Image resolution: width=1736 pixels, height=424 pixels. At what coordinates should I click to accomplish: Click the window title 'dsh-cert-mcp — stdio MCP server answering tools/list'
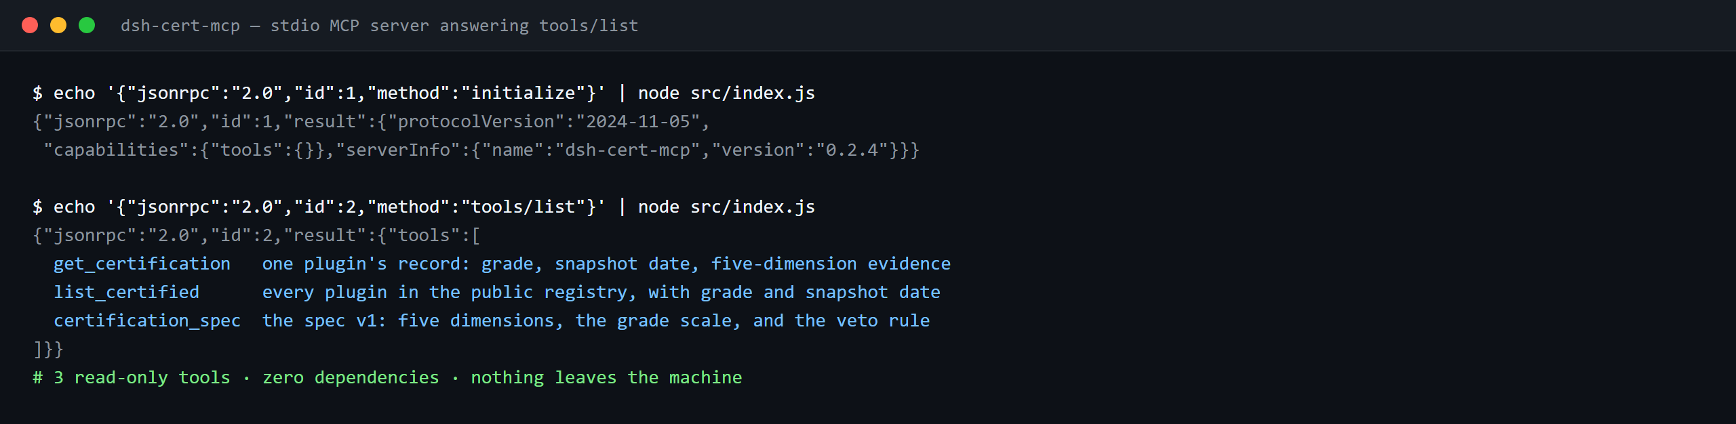[380, 26]
